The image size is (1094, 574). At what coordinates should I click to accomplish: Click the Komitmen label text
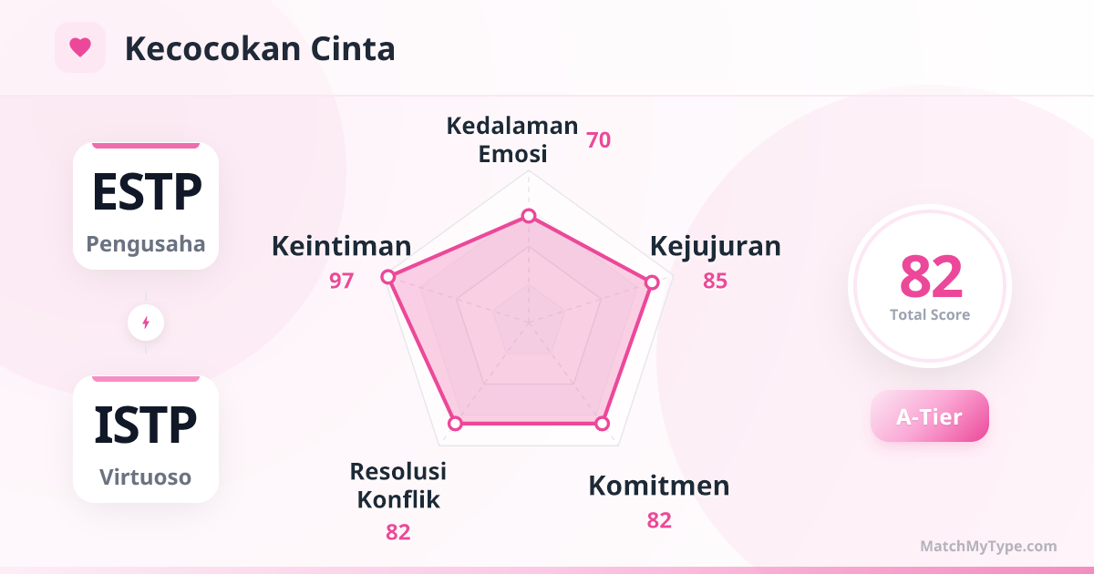[x=658, y=486]
